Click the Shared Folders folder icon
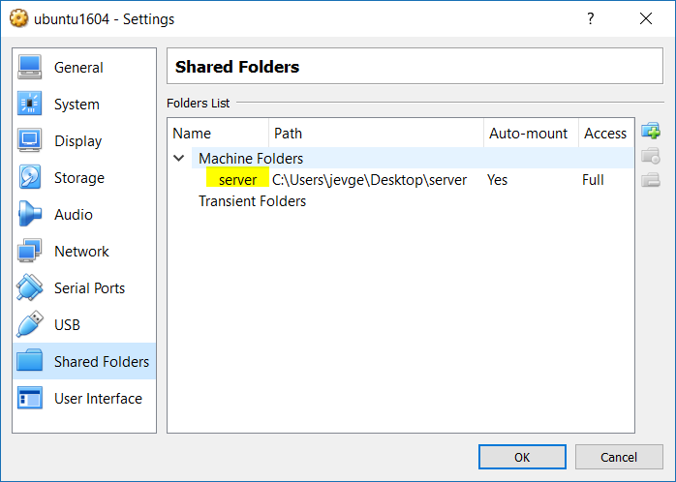The image size is (676, 482). (x=30, y=361)
